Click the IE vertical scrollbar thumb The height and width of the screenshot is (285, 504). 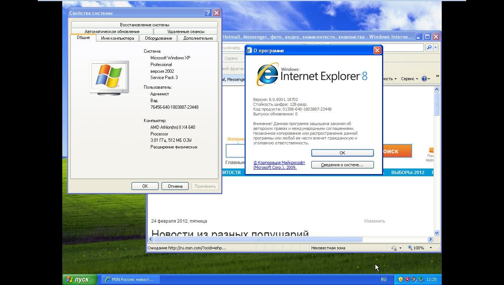coord(437,104)
